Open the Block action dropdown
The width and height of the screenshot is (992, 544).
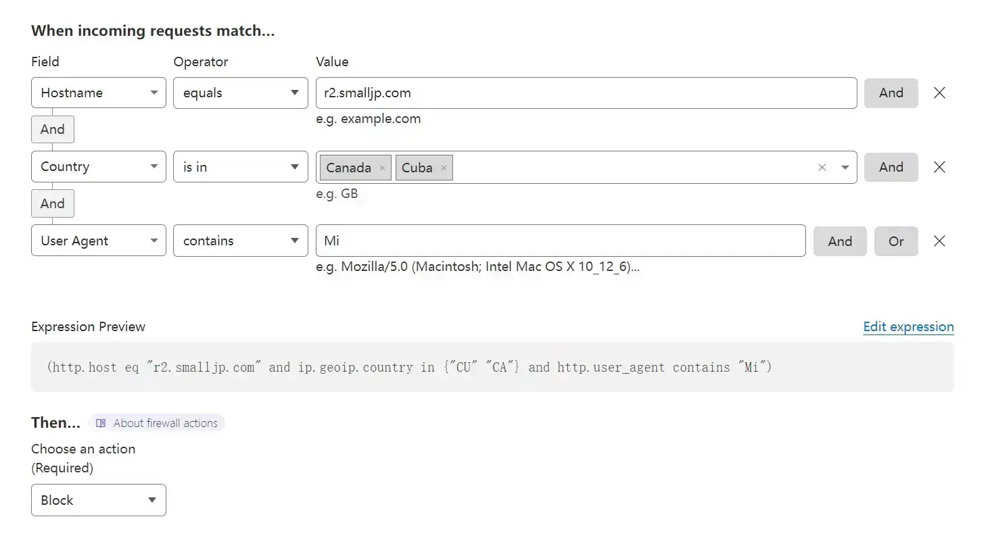(99, 500)
